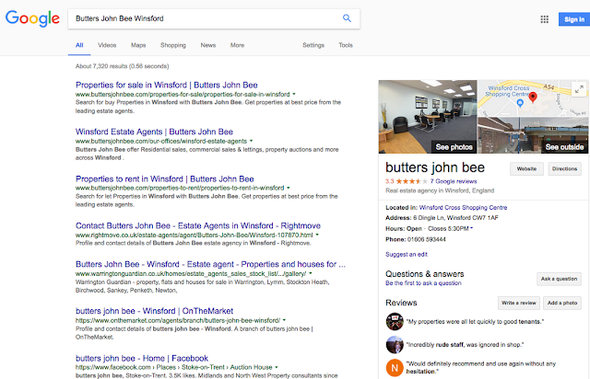Viewport: 590px width, 379px height.
Task: Expand arrow next to properties-to-rent URL
Action: coord(289,188)
